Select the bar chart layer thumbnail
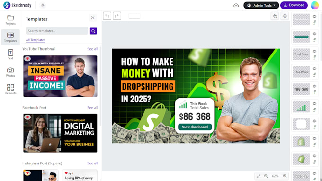 pyautogui.click(x=301, y=107)
